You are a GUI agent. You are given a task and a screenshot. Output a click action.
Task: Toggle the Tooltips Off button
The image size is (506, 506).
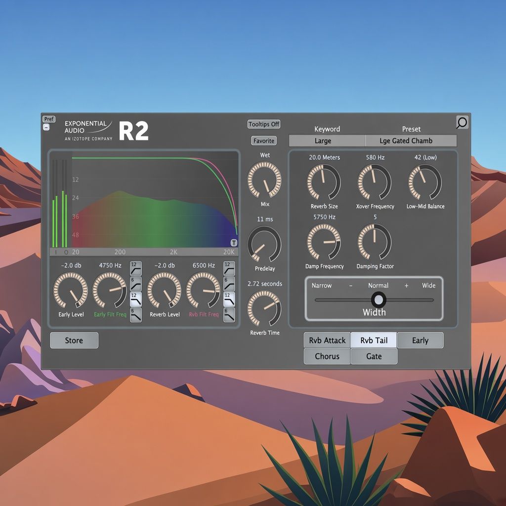(264, 124)
